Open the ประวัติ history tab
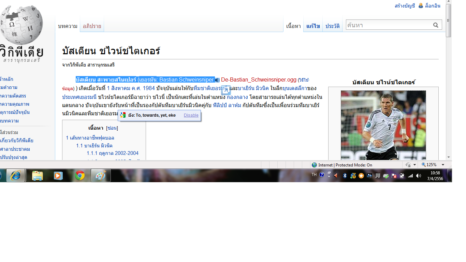The width and height of the screenshot is (466, 262). coord(332,26)
